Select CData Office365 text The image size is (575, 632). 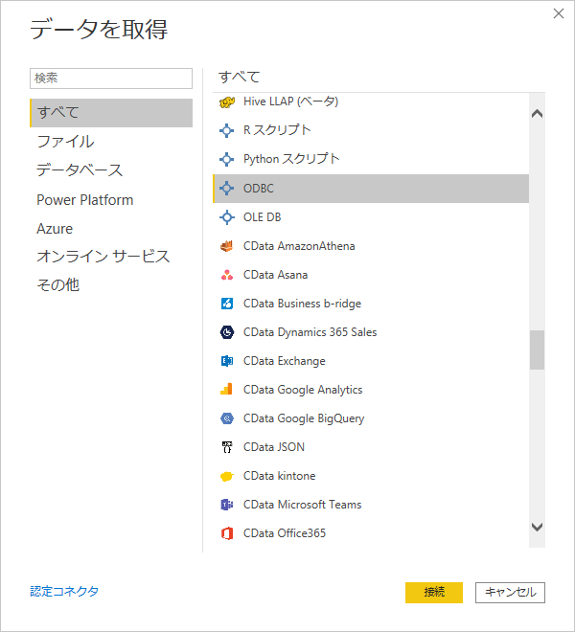pyautogui.click(x=285, y=533)
